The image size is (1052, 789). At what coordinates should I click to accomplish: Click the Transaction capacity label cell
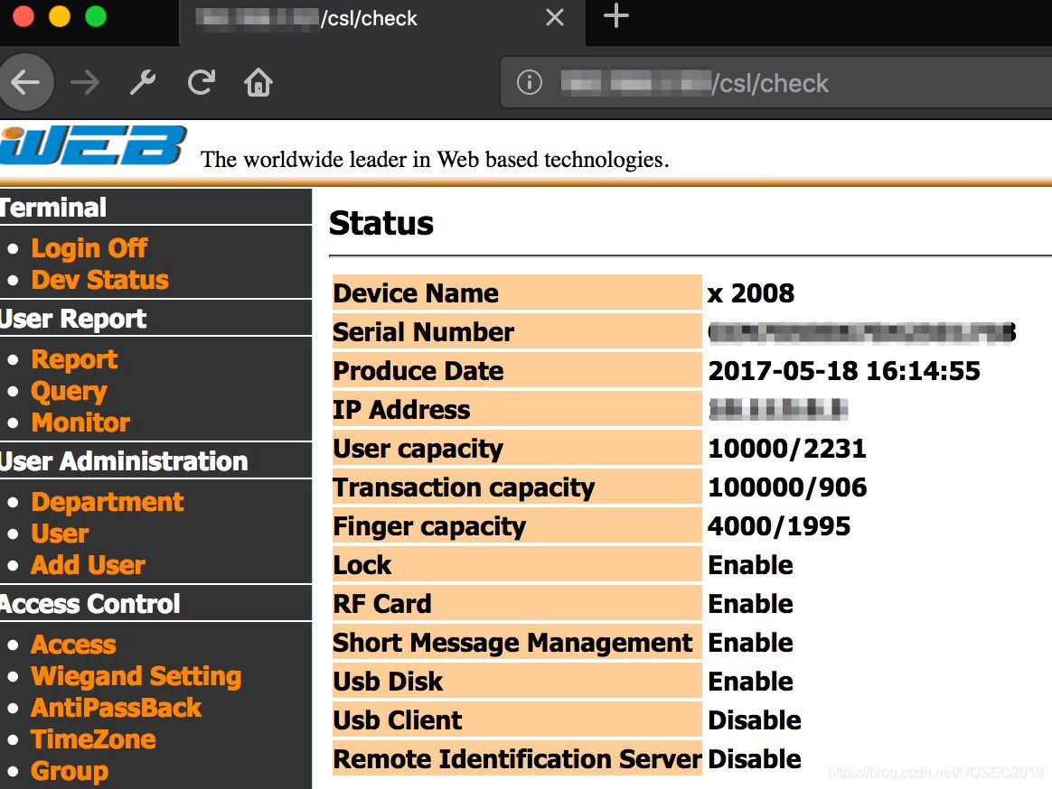[x=517, y=487]
